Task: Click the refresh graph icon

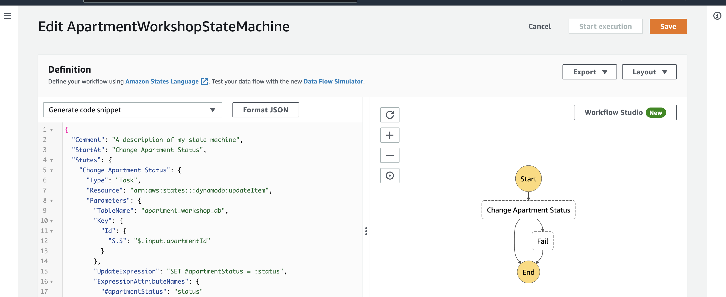Action: coord(390,115)
